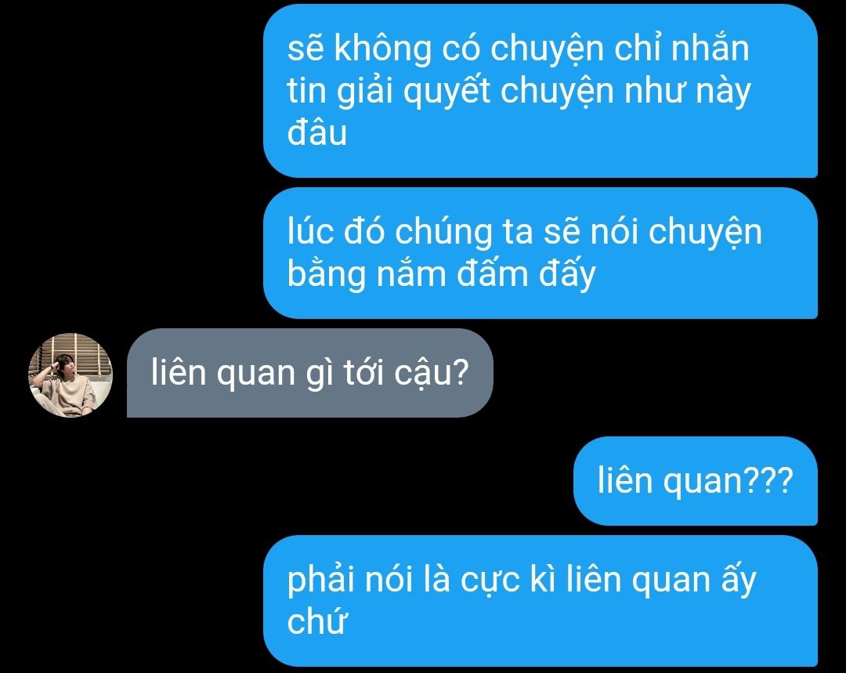Tap the blue 'liên quan???' message bubble
The height and width of the screenshot is (673, 846).
tap(695, 481)
